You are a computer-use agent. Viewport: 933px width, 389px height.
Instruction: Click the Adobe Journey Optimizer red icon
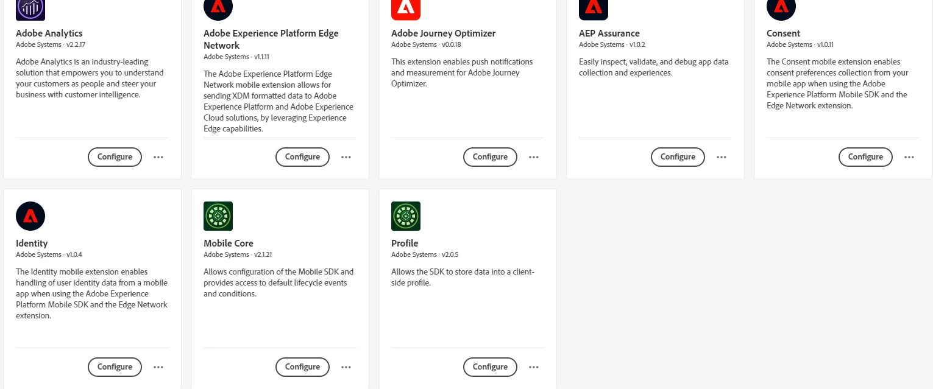pyautogui.click(x=406, y=10)
